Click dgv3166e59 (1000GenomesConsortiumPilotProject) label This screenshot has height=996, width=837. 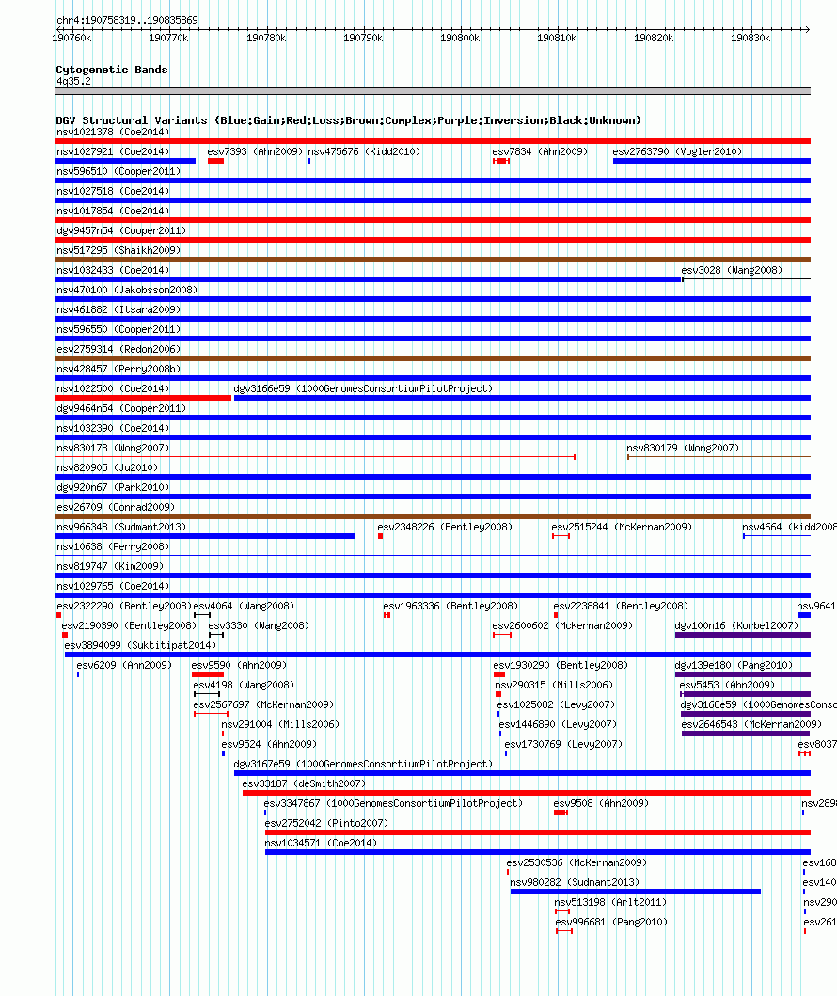pos(363,388)
